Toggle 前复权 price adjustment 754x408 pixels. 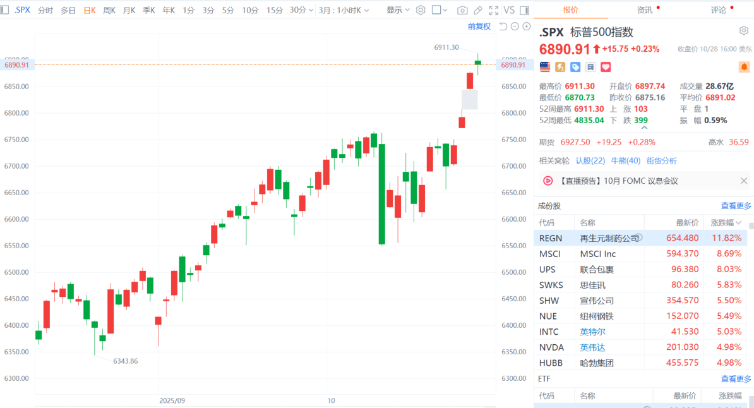click(x=479, y=27)
